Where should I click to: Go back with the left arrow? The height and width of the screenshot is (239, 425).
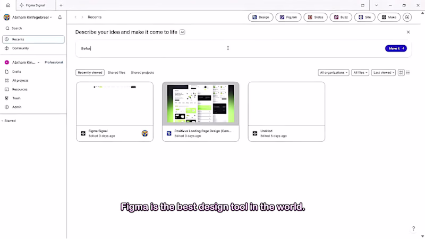point(75,17)
